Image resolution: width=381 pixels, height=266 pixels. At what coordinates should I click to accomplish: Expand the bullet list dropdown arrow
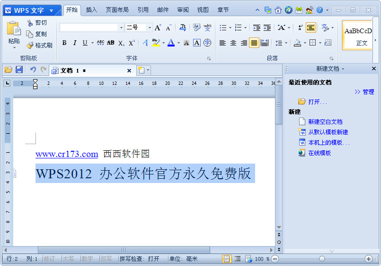coord(230,28)
